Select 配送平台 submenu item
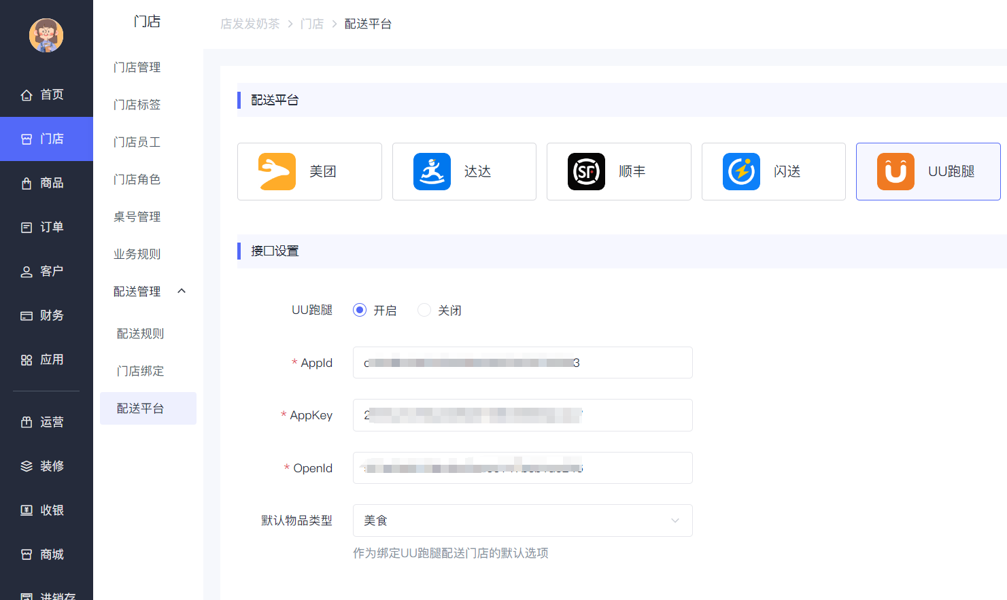This screenshot has width=1007, height=600. click(x=148, y=408)
